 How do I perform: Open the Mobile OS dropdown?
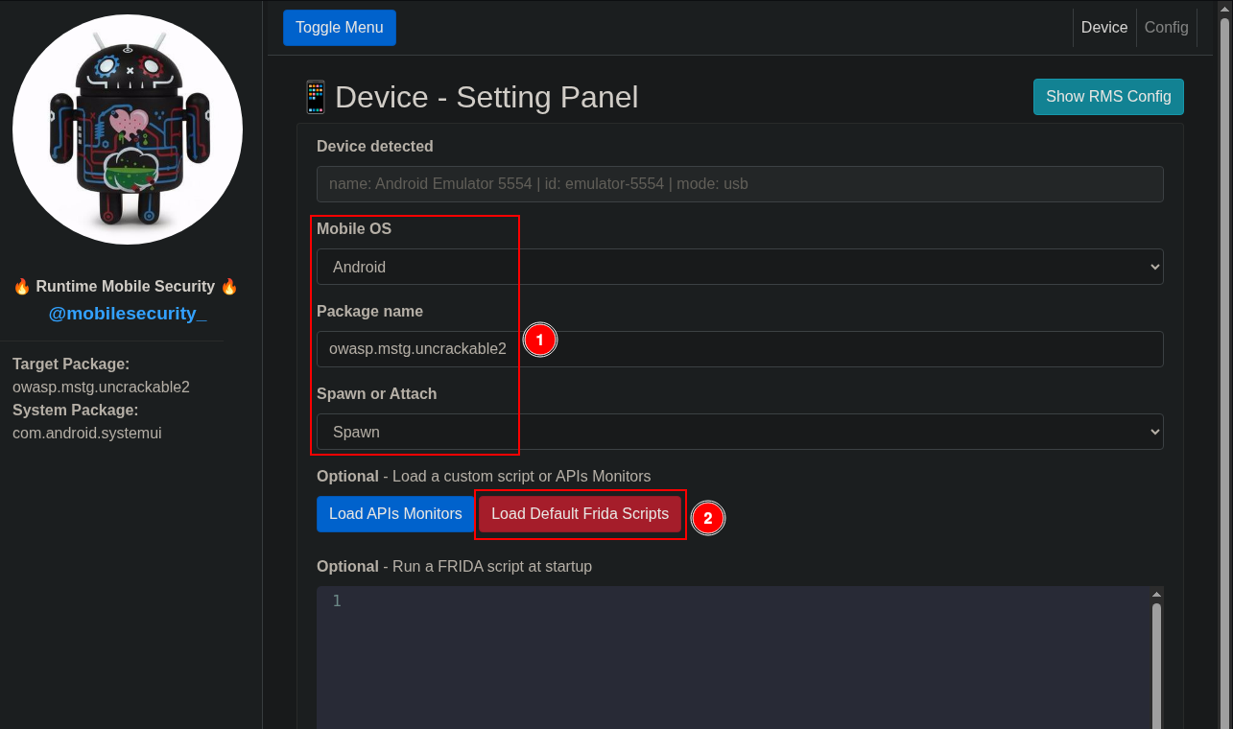coord(739,267)
